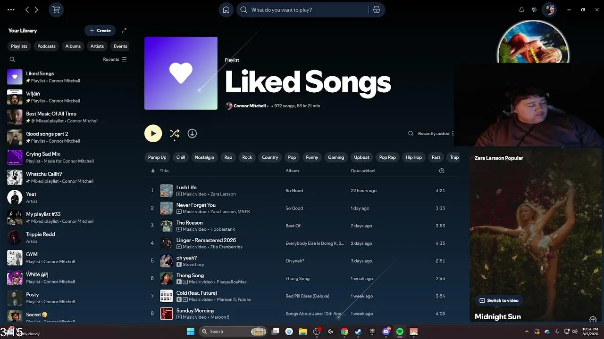
Task: Download the Liked Songs playlist
Action: (x=192, y=134)
